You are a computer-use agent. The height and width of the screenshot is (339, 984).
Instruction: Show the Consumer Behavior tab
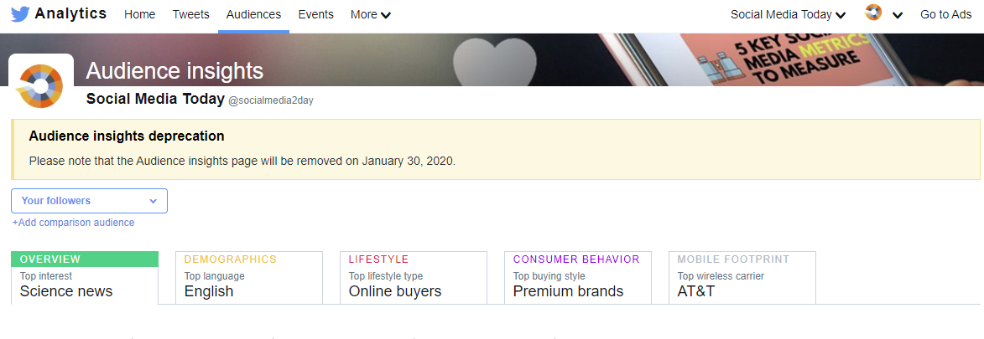577,276
